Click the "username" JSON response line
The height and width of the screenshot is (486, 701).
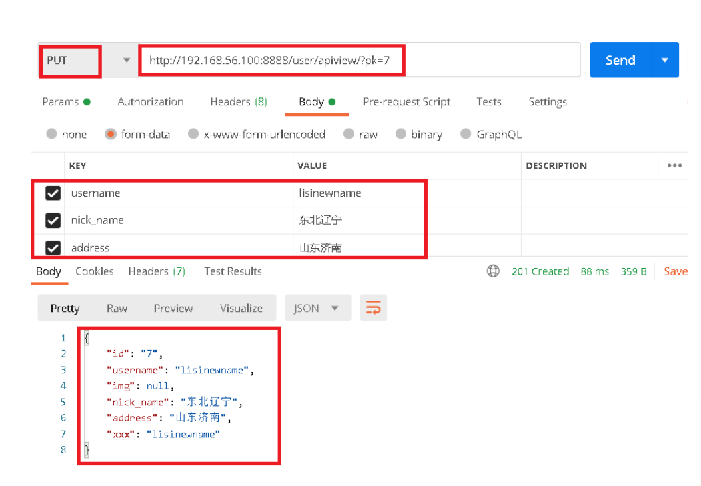coord(181,370)
